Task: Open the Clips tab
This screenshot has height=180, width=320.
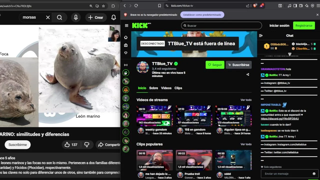Action: coord(178,88)
